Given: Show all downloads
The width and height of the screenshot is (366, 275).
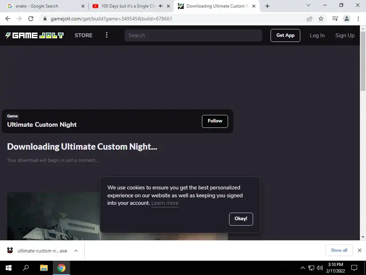Looking at the screenshot, I should pyautogui.click(x=339, y=250).
